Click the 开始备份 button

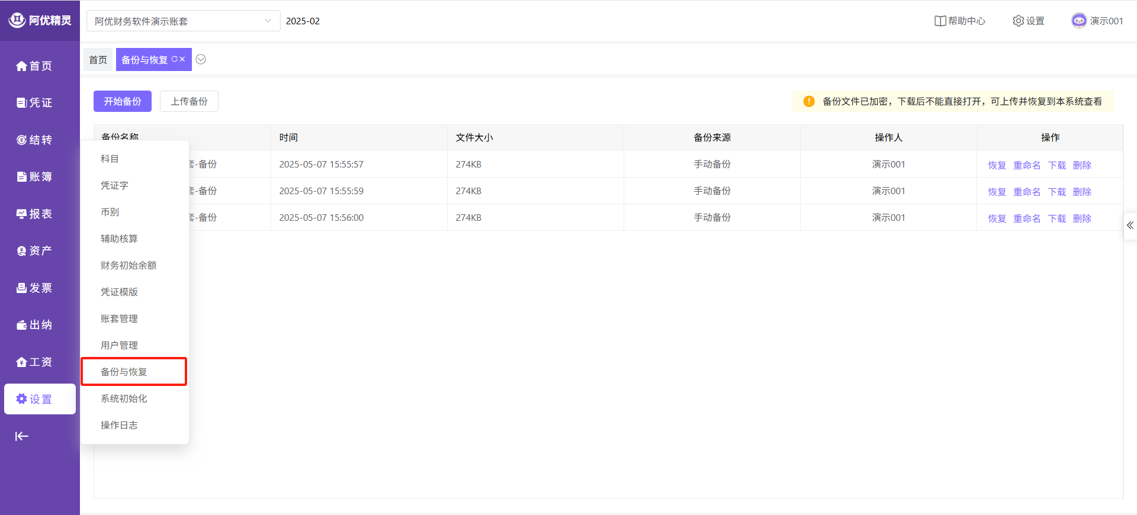click(123, 101)
